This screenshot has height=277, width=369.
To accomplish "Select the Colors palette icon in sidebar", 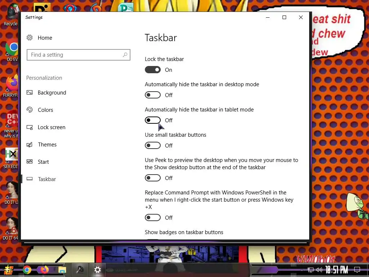I will point(30,110).
